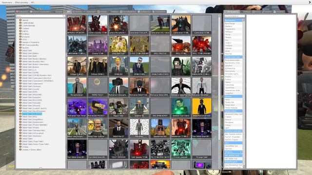Click the tool list vertical scrollbar
This screenshot has width=312, height=175.
tap(244, 93)
